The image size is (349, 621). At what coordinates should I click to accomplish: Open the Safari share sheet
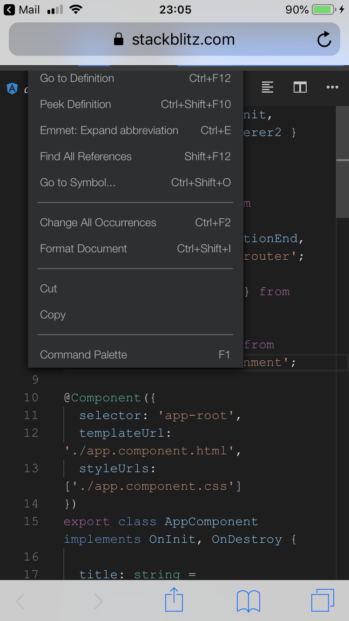point(174,601)
